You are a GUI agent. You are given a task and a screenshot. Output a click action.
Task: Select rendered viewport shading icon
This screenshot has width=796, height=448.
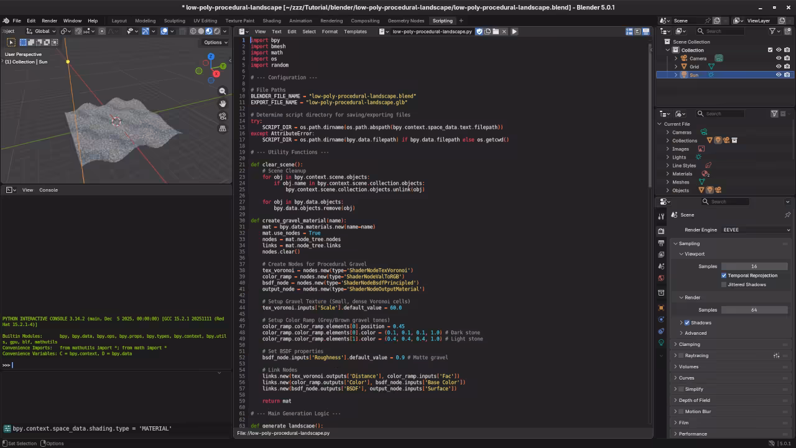[x=216, y=31]
